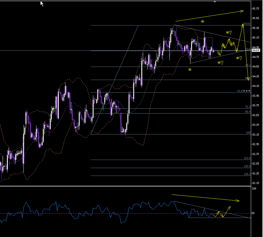Click the yellow projected peak tip near 85.35
Viewport: 263px width, 237px height.
click(x=243, y=24)
